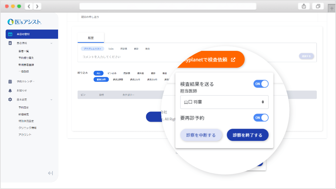
Task: Click the 診察を終了する button
Action: pyautogui.click(x=247, y=135)
